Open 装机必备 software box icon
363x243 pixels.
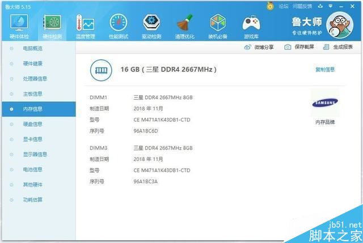[218, 23]
